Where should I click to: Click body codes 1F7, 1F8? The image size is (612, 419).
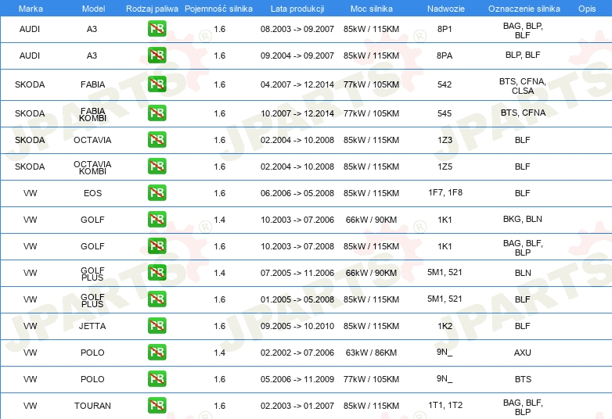click(x=445, y=192)
